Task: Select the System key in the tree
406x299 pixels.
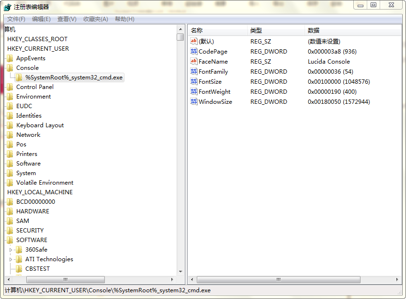Action: tap(26, 173)
